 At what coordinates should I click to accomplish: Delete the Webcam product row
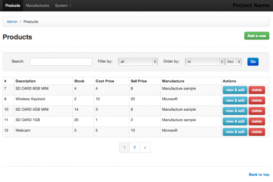click(x=257, y=132)
